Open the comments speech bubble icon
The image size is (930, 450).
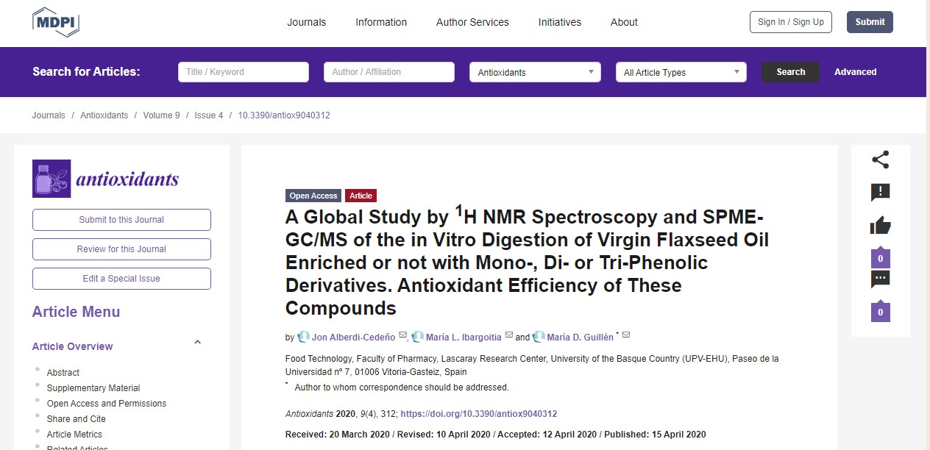[x=880, y=279]
